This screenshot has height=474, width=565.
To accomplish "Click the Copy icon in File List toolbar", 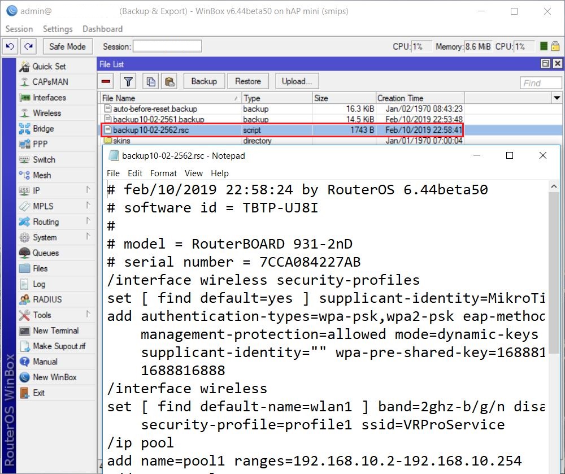I will point(150,81).
